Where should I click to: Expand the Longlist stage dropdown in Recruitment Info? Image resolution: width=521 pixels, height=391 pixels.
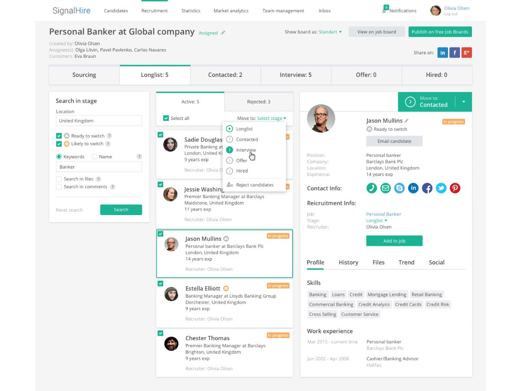tap(377, 221)
